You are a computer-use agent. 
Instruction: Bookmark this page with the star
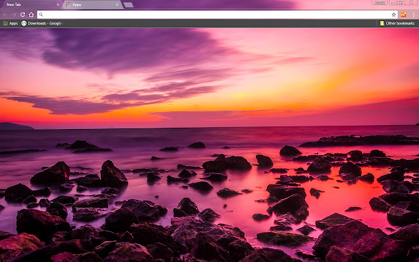(393, 14)
